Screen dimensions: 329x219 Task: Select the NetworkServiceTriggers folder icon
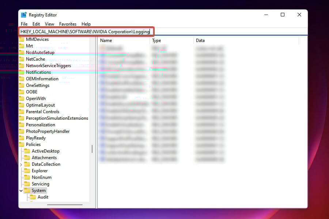point(22,66)
